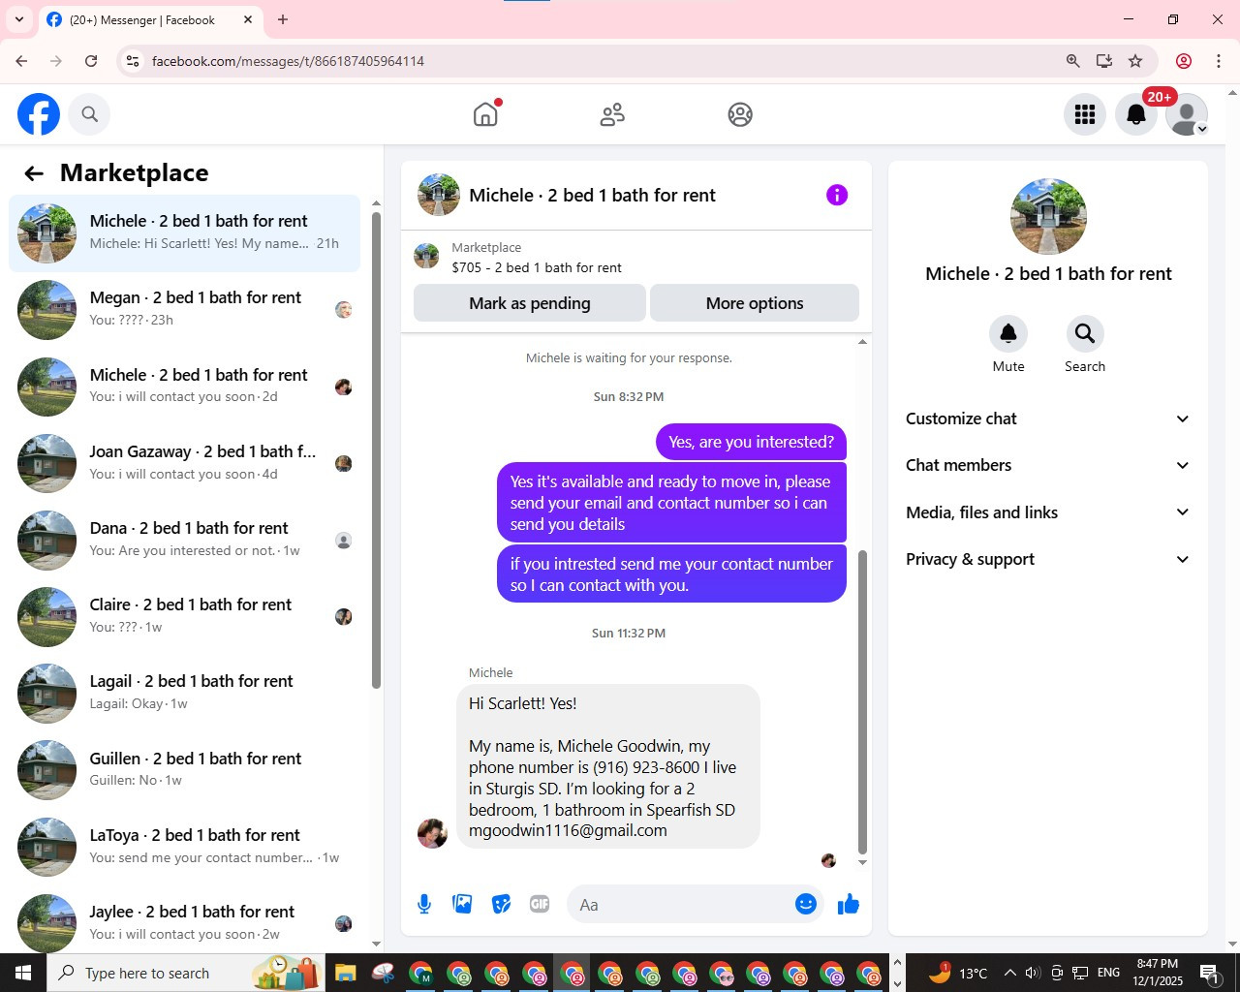The height and width of the screenshot is (992, 1240).
Task: Open the Facebook menu grid icon
Action: click(x=1085, y=114)
